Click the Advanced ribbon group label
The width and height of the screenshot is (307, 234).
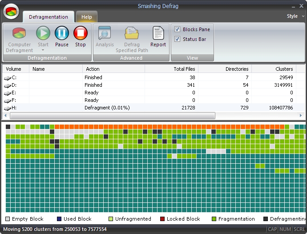[131, 58]
